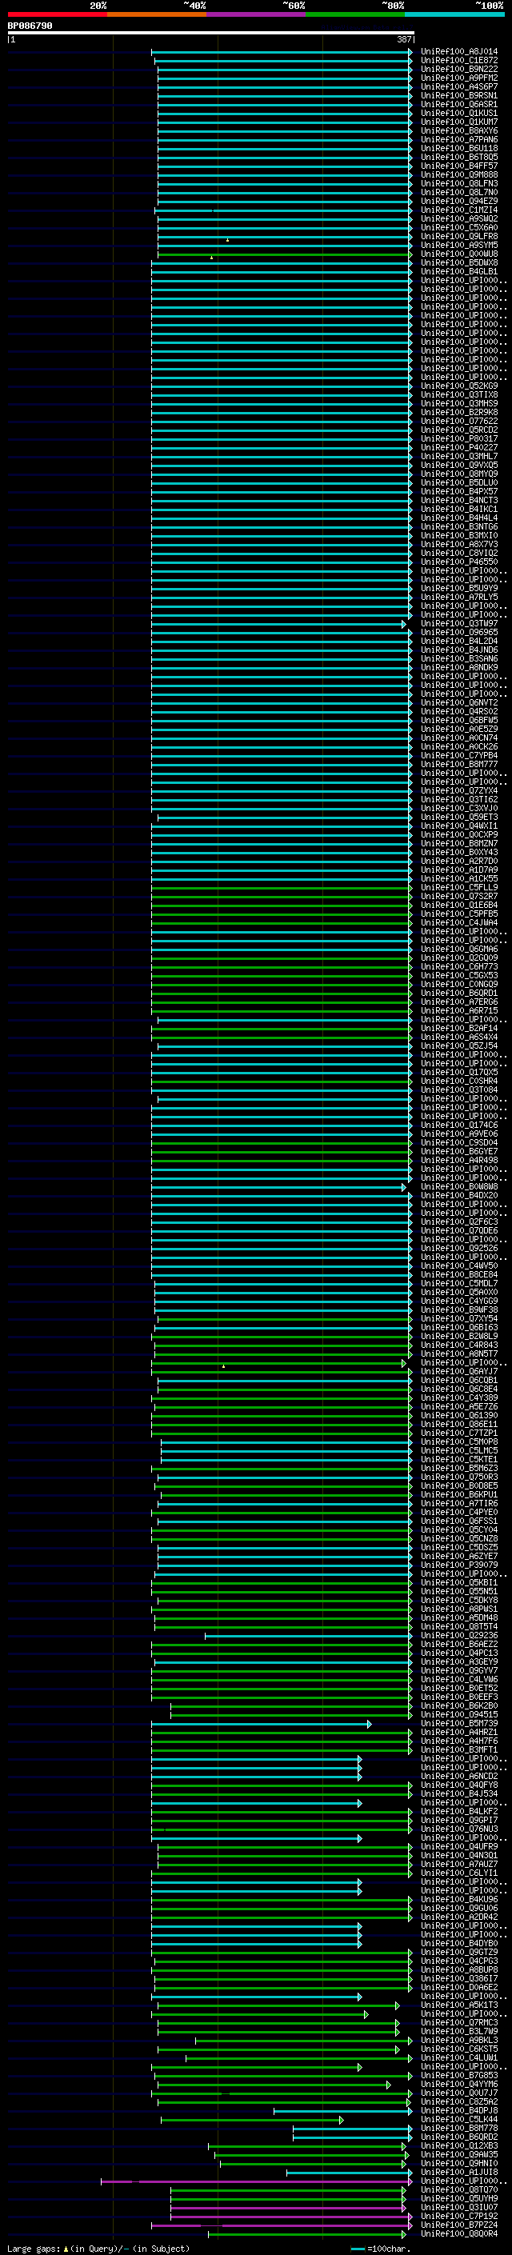Click the white query sequence bar
Screen dimensions: 512x2255
click(211, 34)
